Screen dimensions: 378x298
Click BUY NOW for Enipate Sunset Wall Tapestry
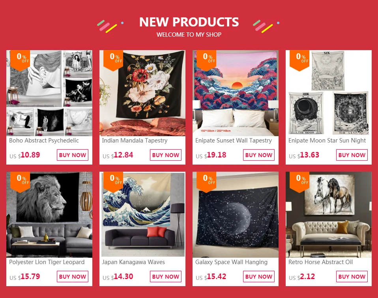point(259,155)
